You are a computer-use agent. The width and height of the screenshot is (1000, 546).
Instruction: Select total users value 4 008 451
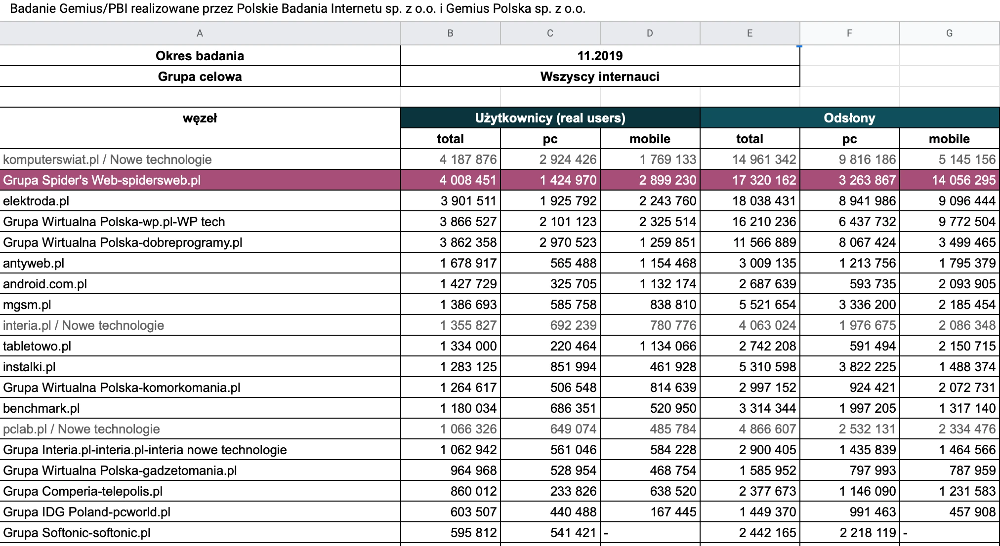[450, 180]
